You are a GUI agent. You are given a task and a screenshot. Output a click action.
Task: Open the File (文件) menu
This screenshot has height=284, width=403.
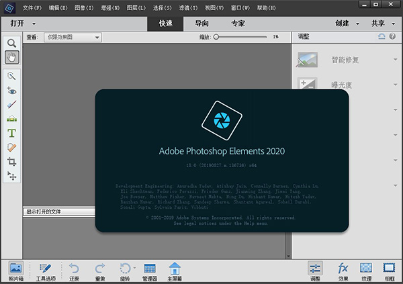coord(32,7)
